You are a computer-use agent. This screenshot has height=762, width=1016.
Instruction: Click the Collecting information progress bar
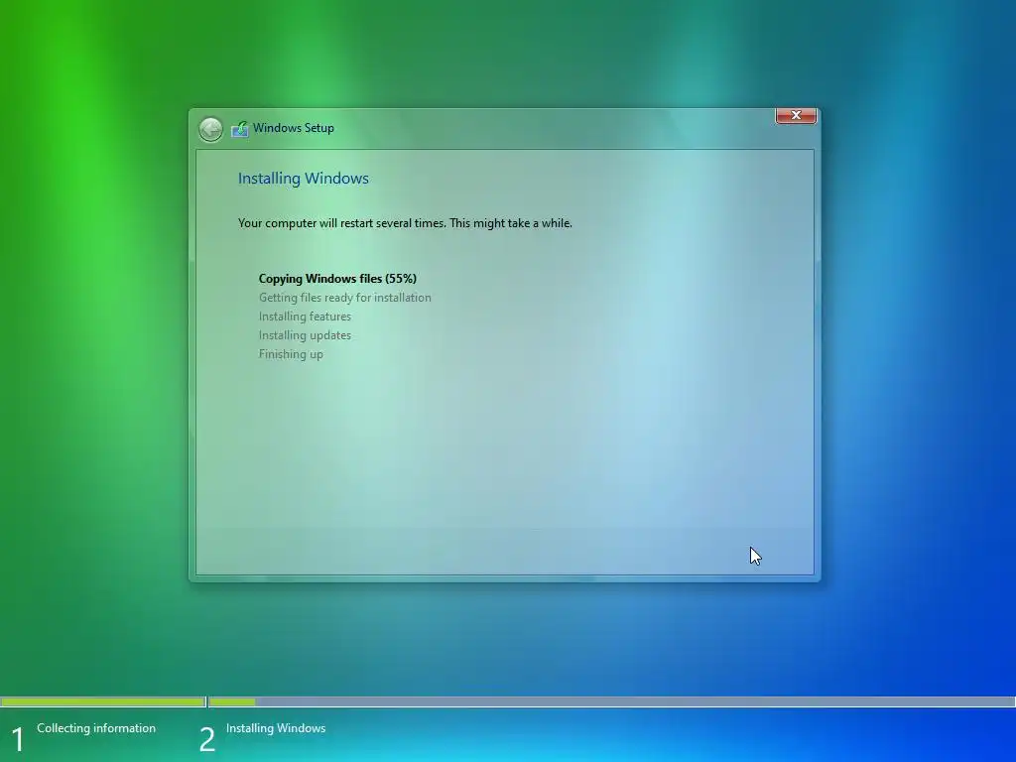point(103,701)
